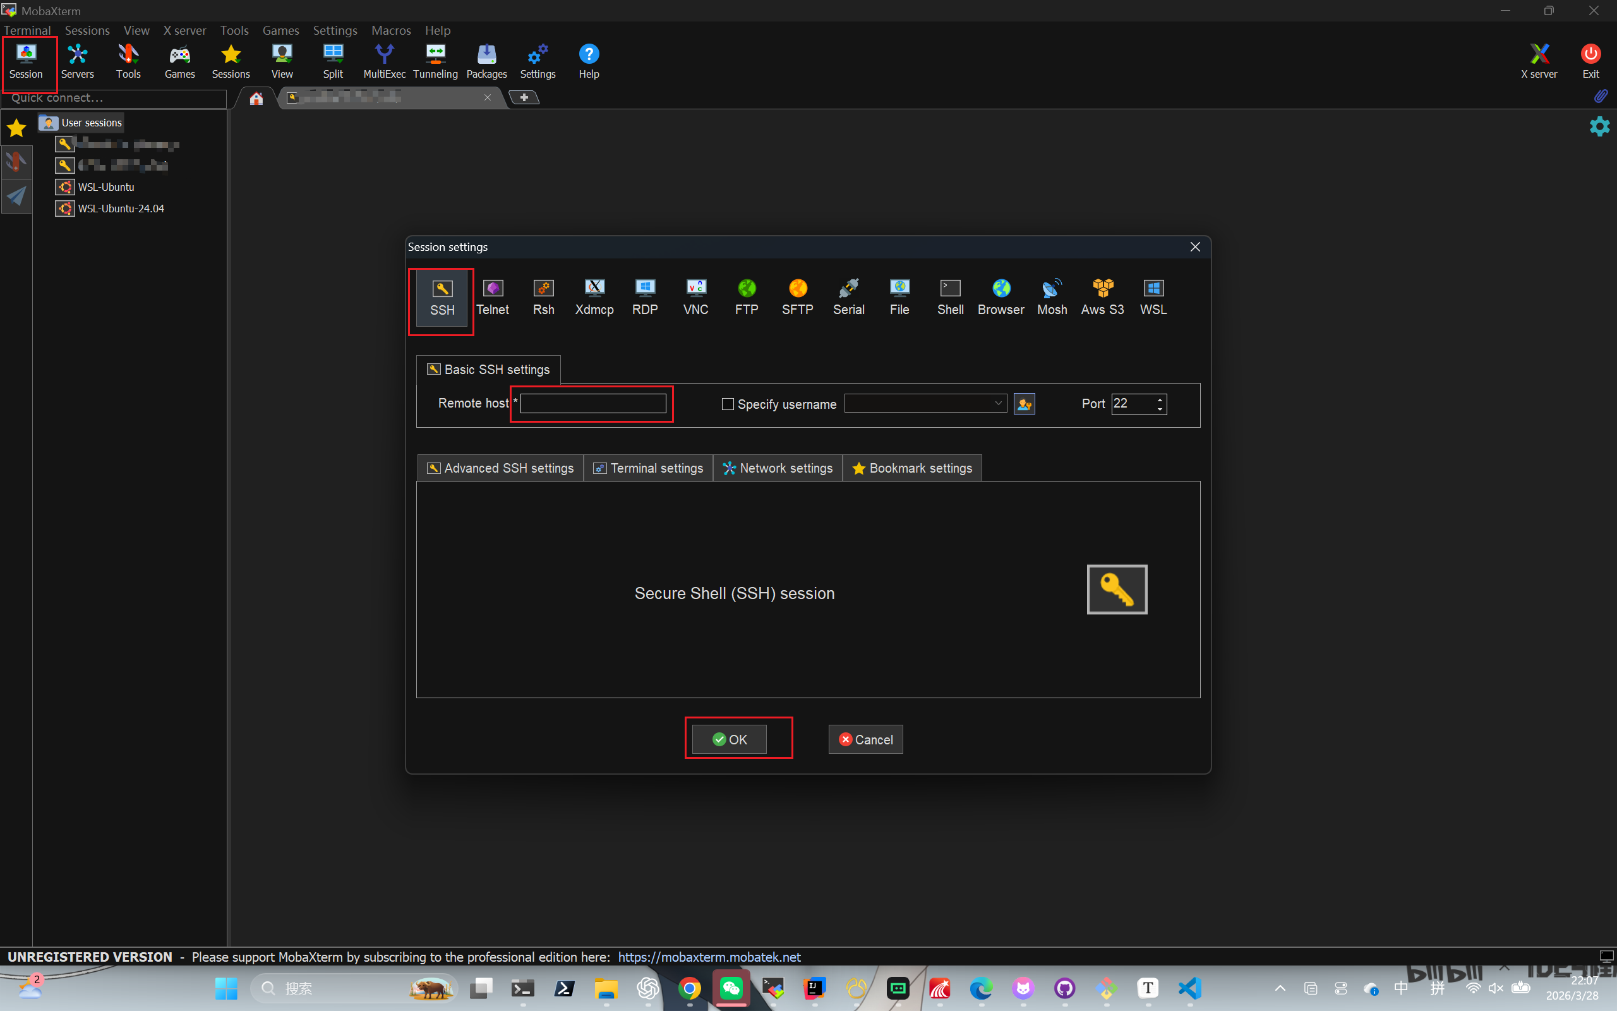1617x1011 pixels.
Task: Select the SFTP session icon
Action: pos(797,296)
